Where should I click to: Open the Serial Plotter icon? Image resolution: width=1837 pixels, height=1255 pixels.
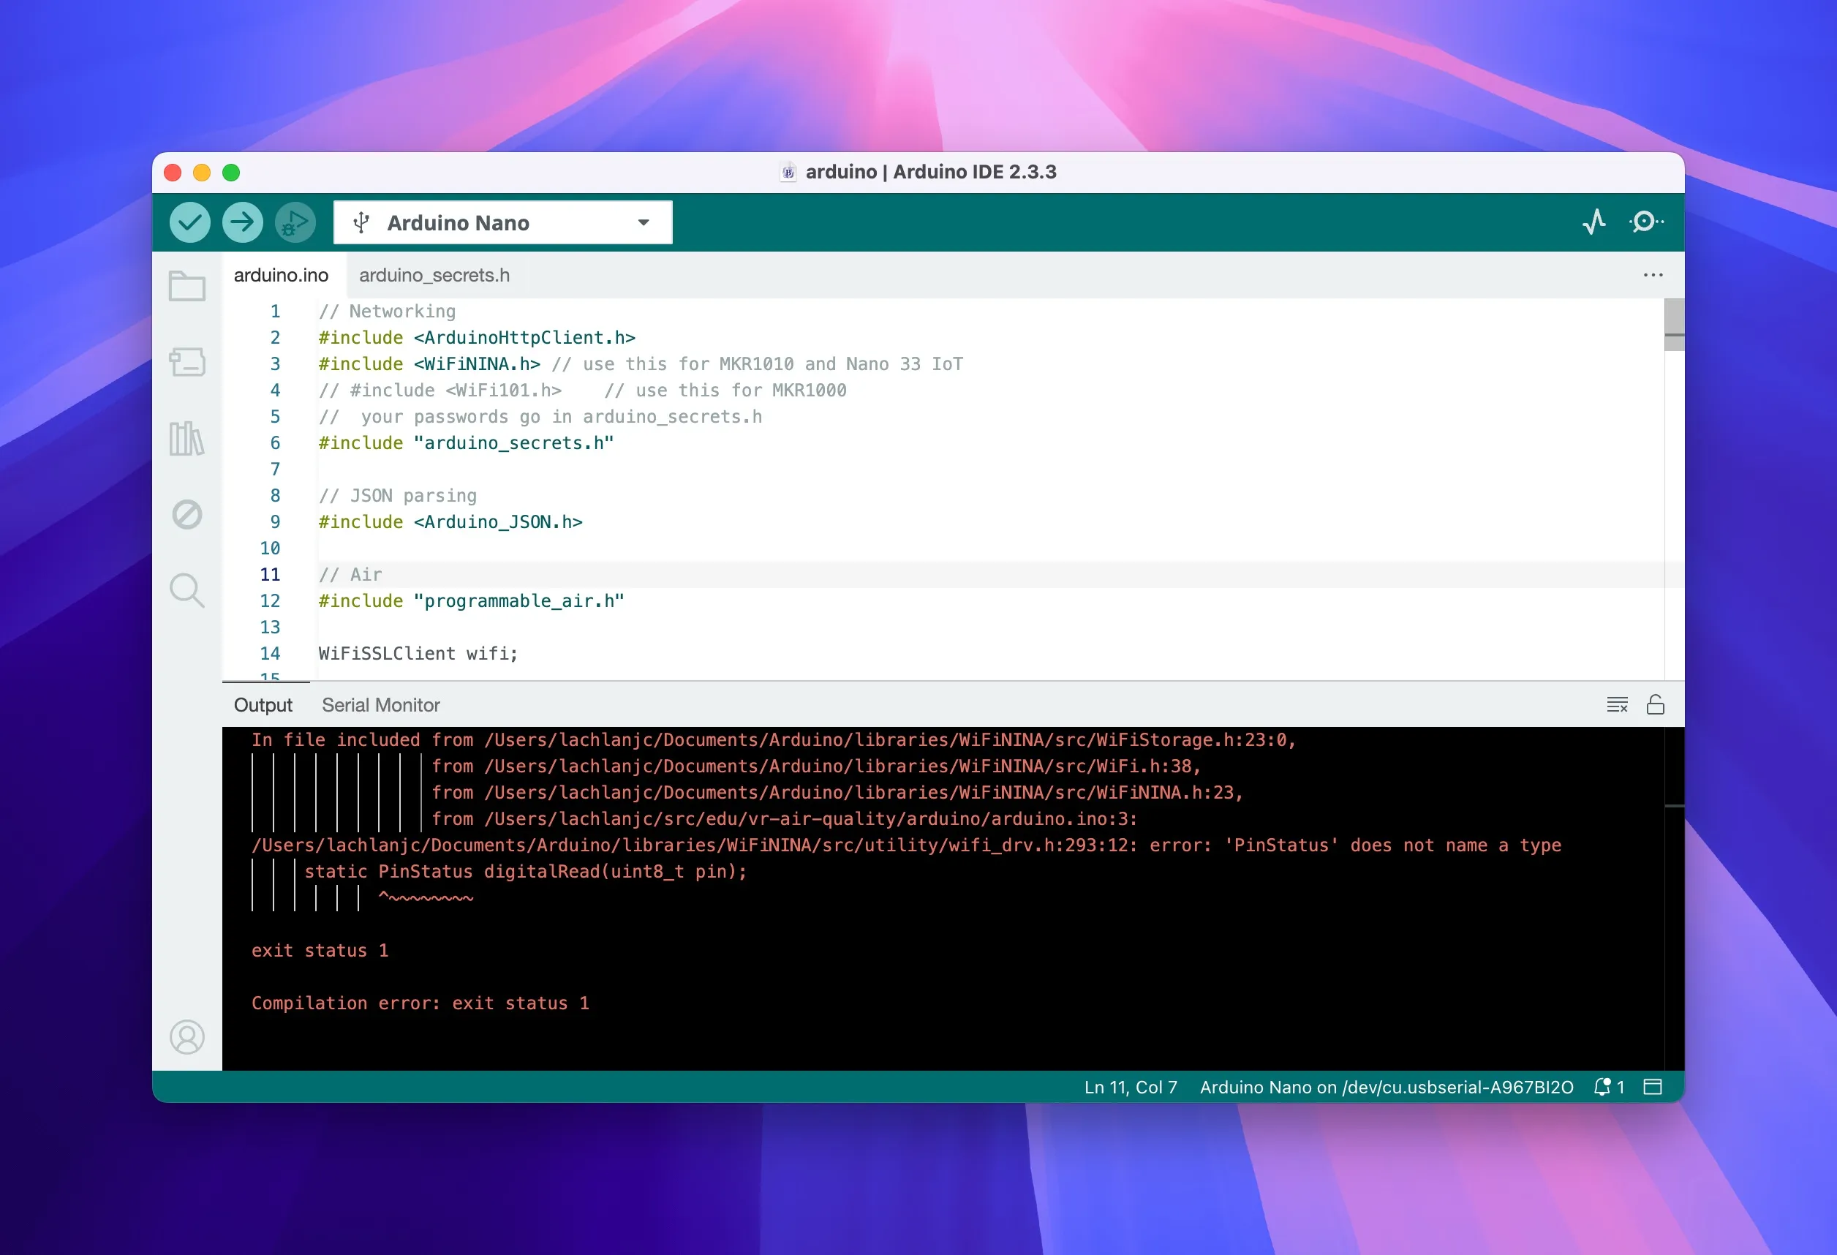pyautogui.click(x=1594, y=222)
